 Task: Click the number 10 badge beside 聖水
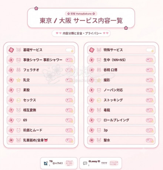(x=92, y=140)
